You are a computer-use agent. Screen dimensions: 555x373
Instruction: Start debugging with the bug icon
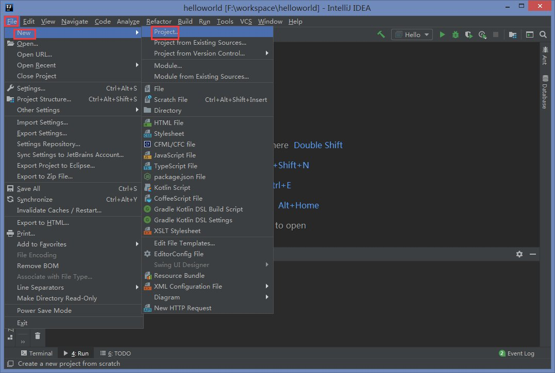(456, 34)
